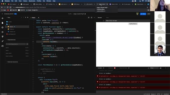Open the sandbox info icon at sidebar top
The image size is (170, 95).
[x=2, y=18]
